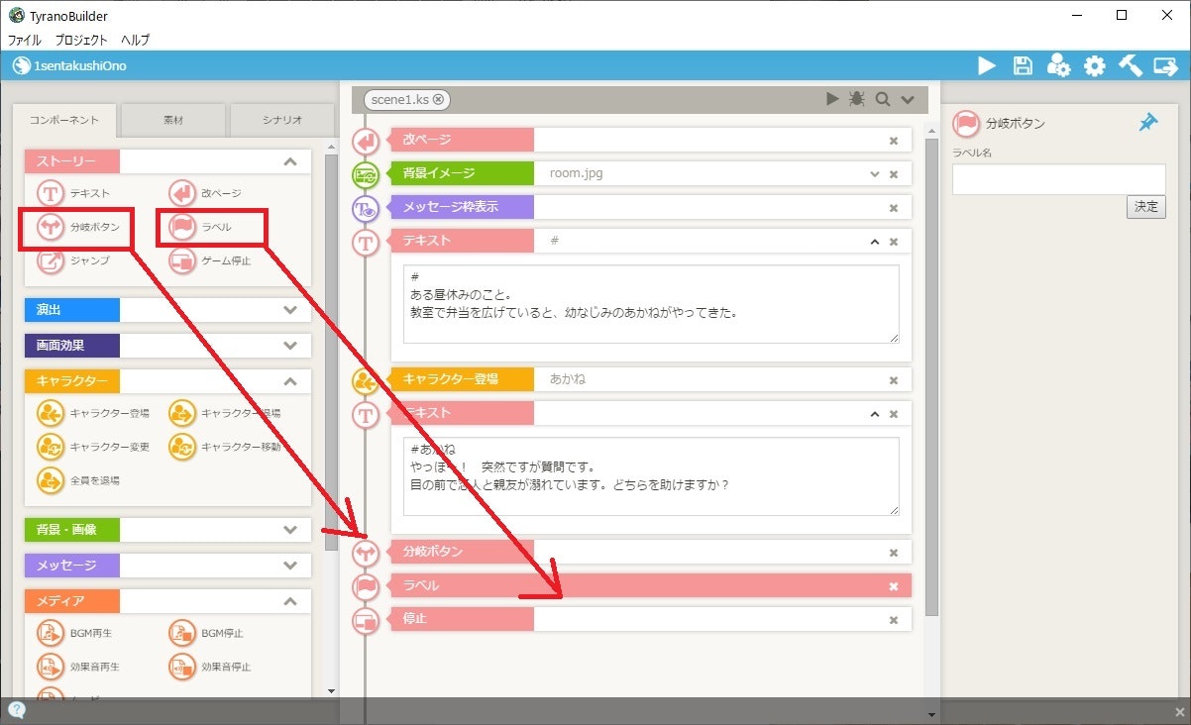Delete the キャラクター登場 あかね row
The height and width of the screenshot is (725, 1191).
tap(893, 380)
